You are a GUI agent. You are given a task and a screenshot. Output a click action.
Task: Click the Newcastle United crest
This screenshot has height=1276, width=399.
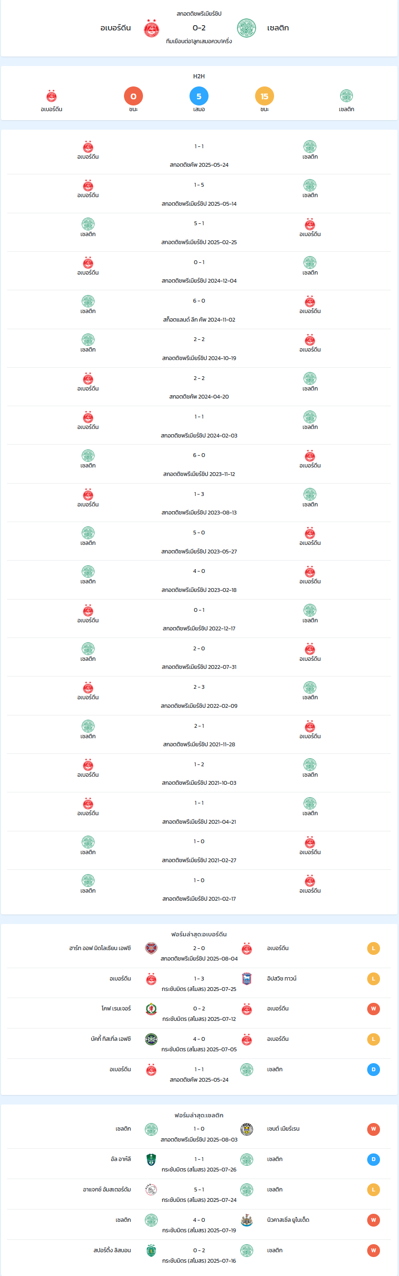[247, 1219]
